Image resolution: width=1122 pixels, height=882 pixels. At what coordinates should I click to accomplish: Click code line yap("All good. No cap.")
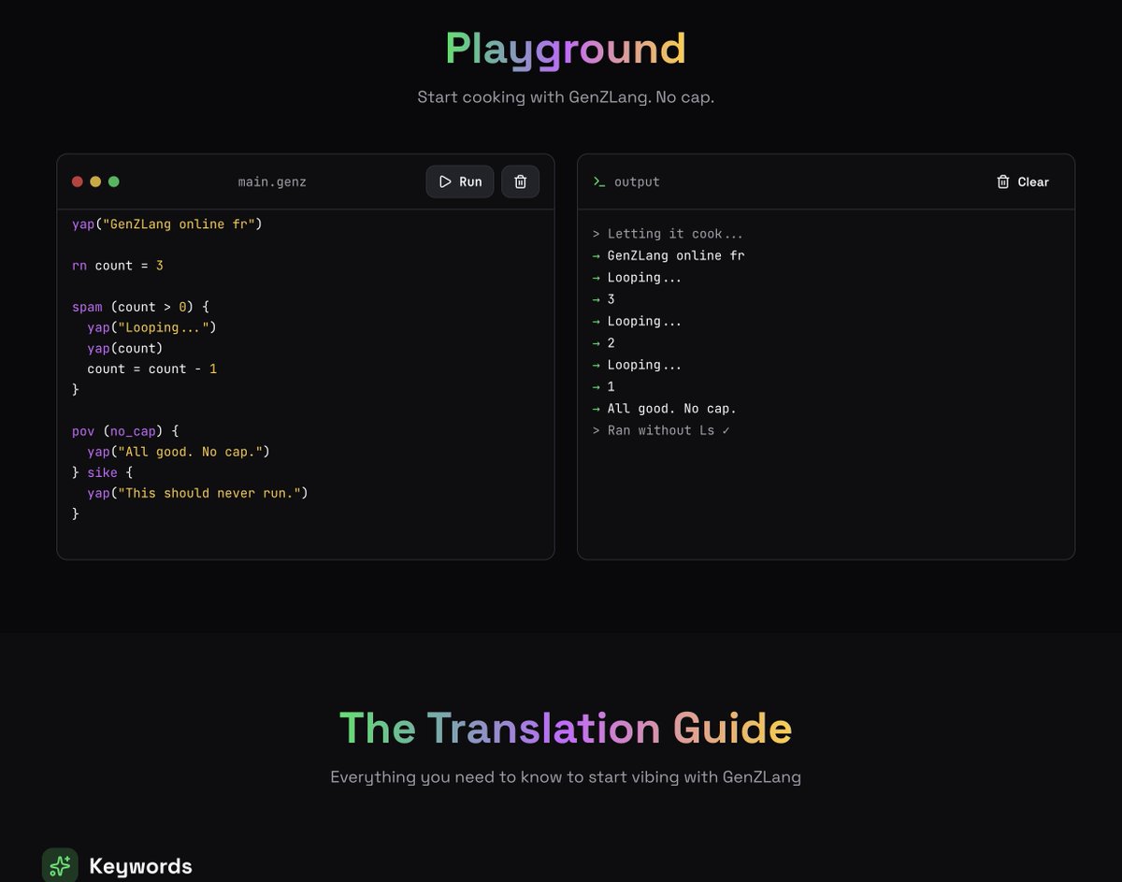pyautogui.click(x=179, y=452)
